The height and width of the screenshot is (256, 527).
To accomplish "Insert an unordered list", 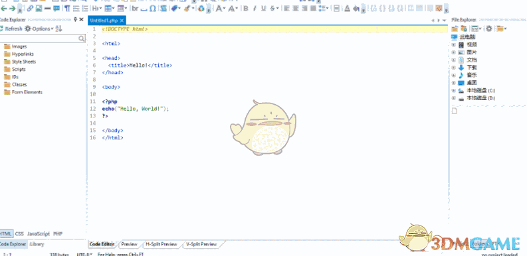I will point(76,9).
